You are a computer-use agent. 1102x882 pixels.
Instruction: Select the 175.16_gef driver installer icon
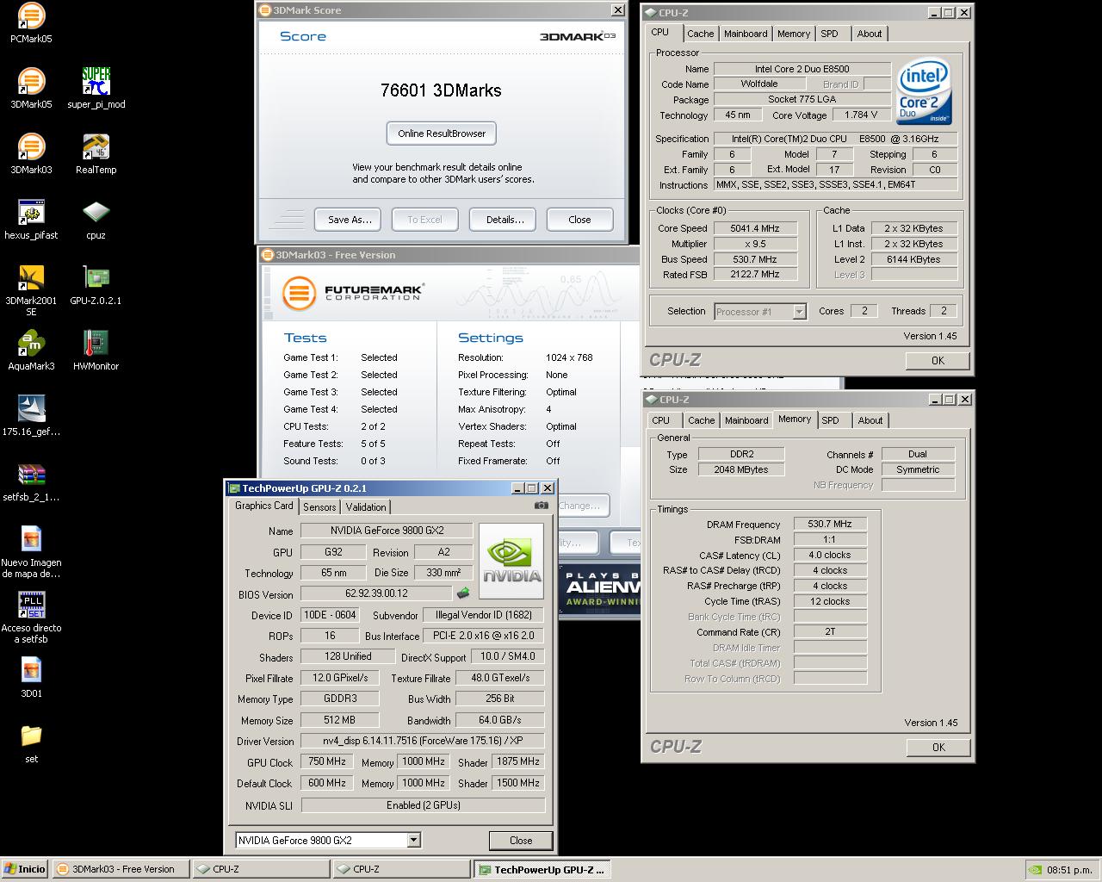pos(31,416)
